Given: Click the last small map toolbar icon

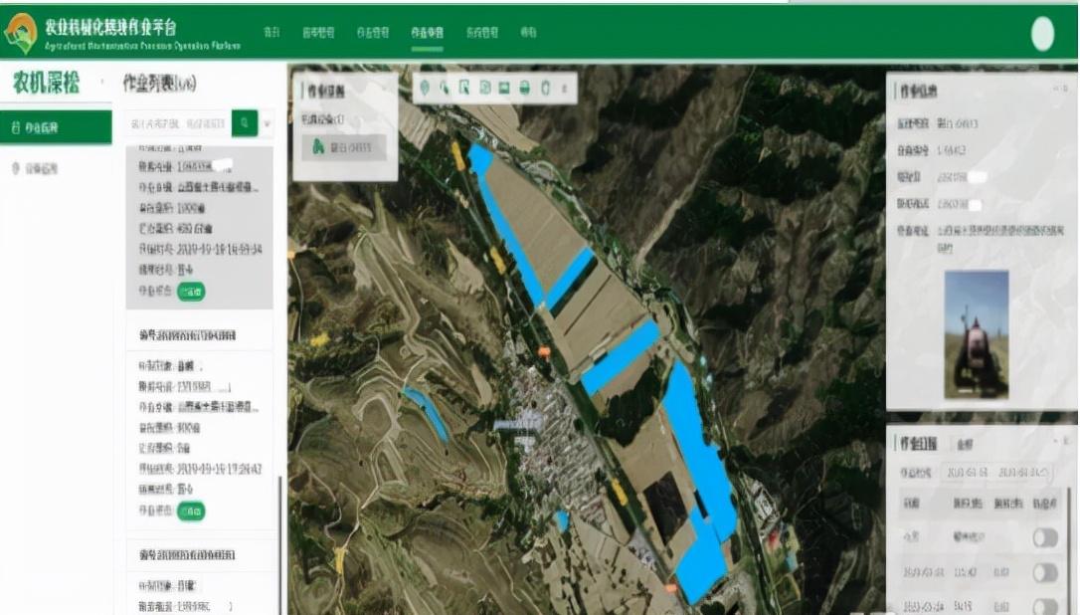Looking at the screenshot, I should pyautogui.click(x=565, y=89).
